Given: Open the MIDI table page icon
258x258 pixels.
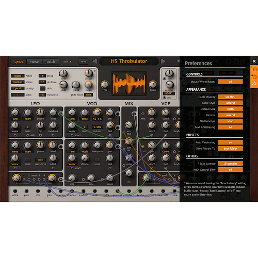Looking at the screenshot, I should [254, 76].
